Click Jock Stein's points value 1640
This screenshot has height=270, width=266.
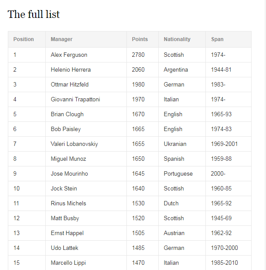tap(138, 189)
